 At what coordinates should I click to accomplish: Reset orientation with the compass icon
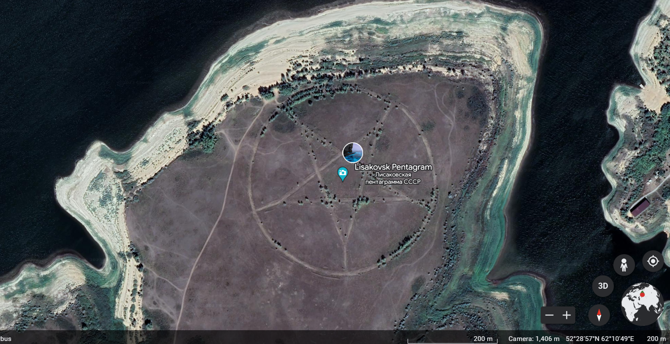click(x=599, y=315)
